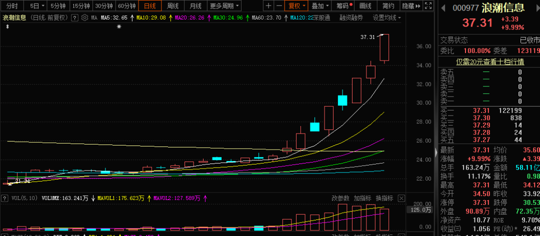Click the MA30:24.96 indicator label
540x236 pixels.
pyautogui.click(x=228, y=18)
